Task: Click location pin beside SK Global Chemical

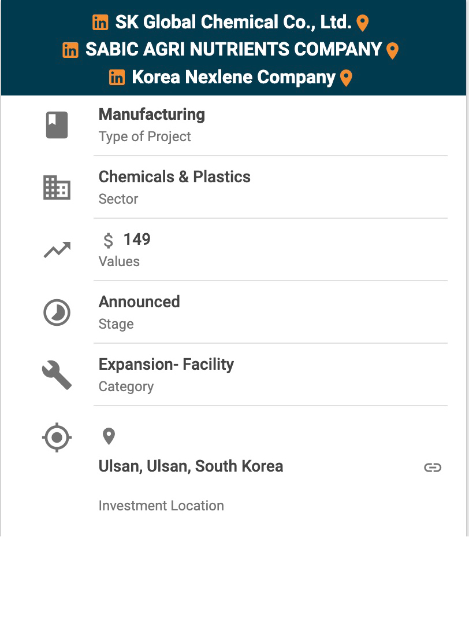Action: coord(363,23)
